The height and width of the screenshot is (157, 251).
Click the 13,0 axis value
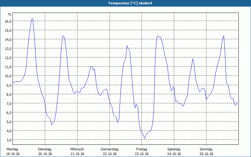click(8, 49)
